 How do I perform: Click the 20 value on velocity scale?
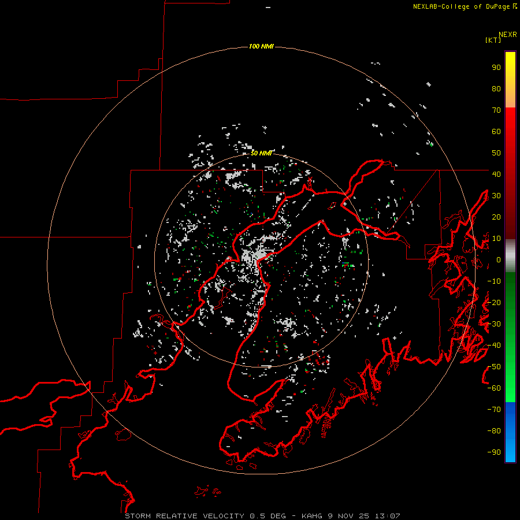(x=496, y=217)
